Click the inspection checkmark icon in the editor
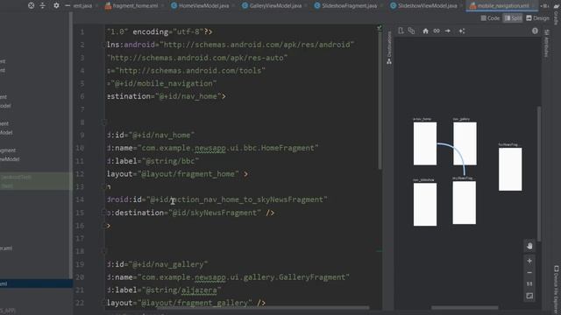The image size is (561, 315). coord(380,27)
